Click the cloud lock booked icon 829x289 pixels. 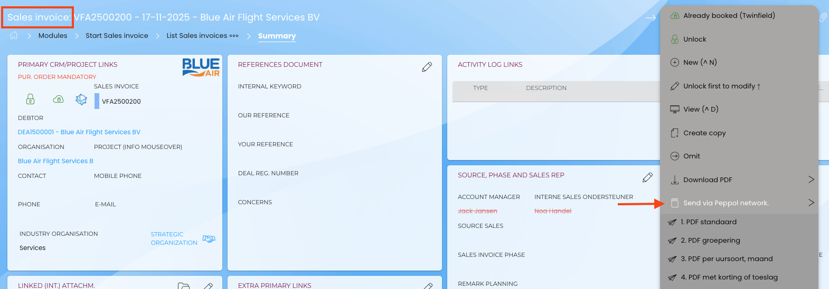[58, 99]
